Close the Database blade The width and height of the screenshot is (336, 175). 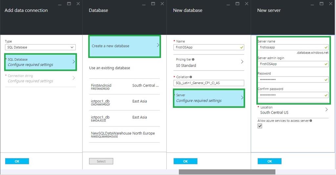162,4
